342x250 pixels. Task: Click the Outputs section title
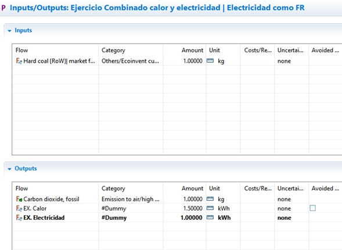pos(26,168)
